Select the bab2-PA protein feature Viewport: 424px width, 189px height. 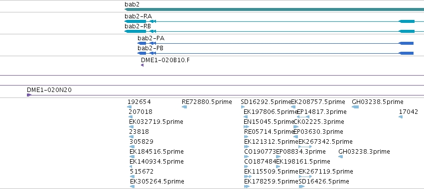(x=276, y=43)
